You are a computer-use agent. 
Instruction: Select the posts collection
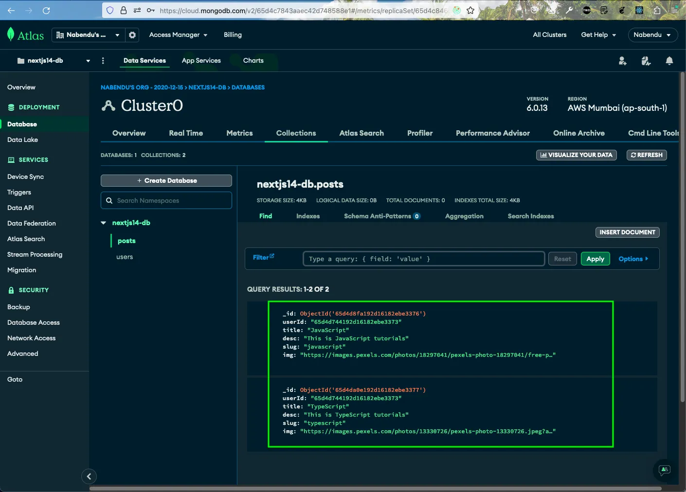tap(126, 241)
